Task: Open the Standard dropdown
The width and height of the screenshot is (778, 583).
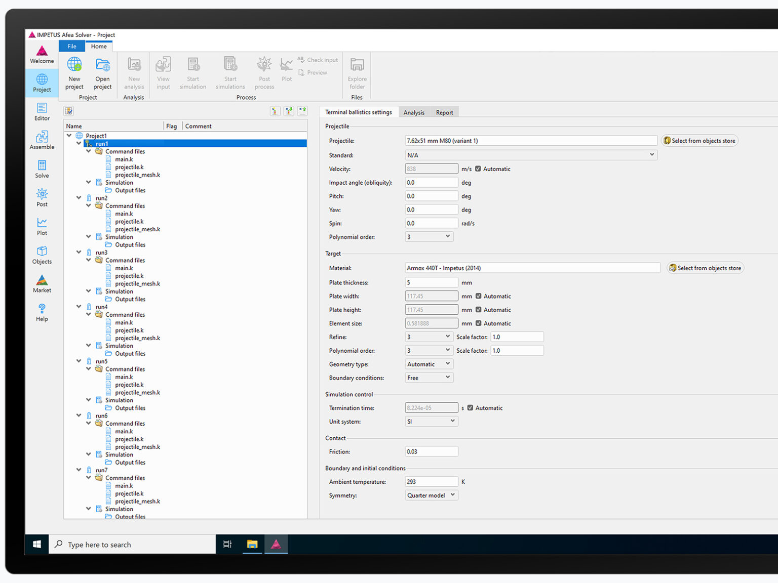Action: (x=531, y=155)
